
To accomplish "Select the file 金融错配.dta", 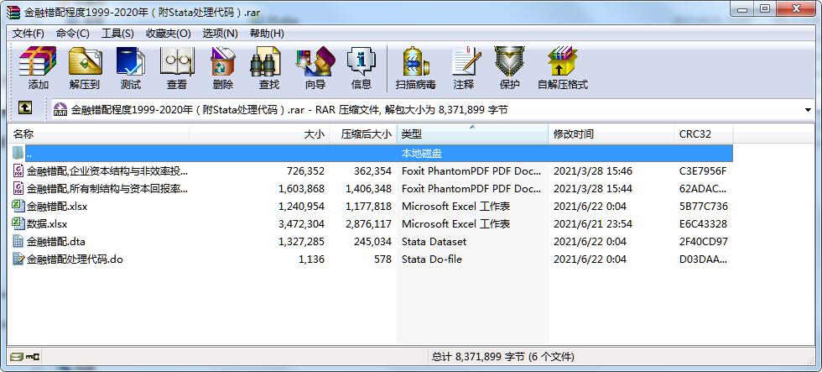I will 56,242.
